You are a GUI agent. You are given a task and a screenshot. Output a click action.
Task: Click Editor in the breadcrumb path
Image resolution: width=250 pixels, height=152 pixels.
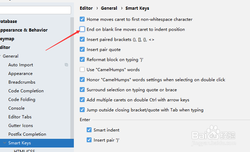pos(86,8)
